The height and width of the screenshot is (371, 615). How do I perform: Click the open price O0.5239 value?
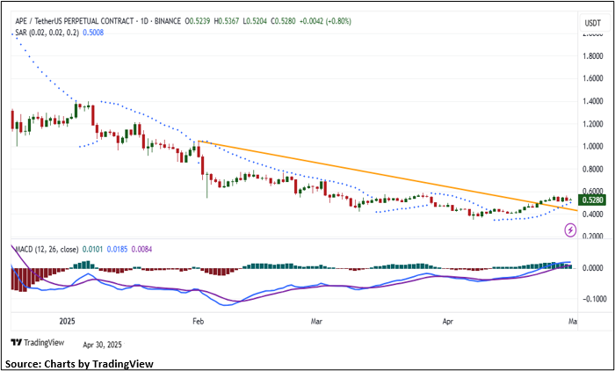[198, 21]
